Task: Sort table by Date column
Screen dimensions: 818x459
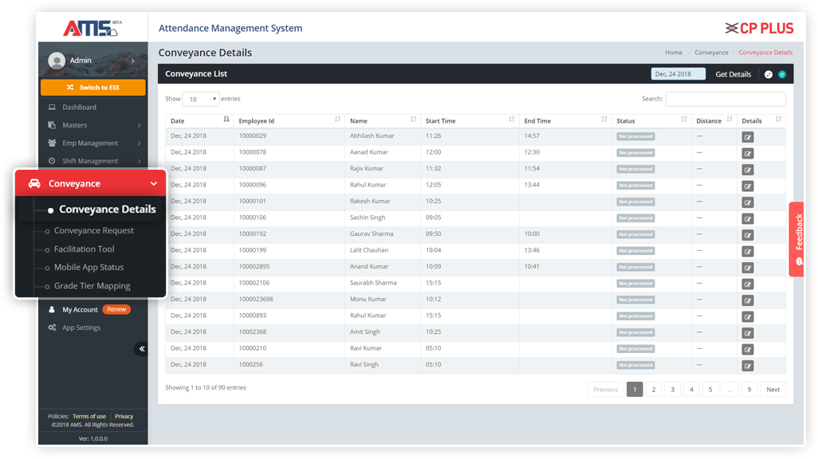Action: point(200,120)
